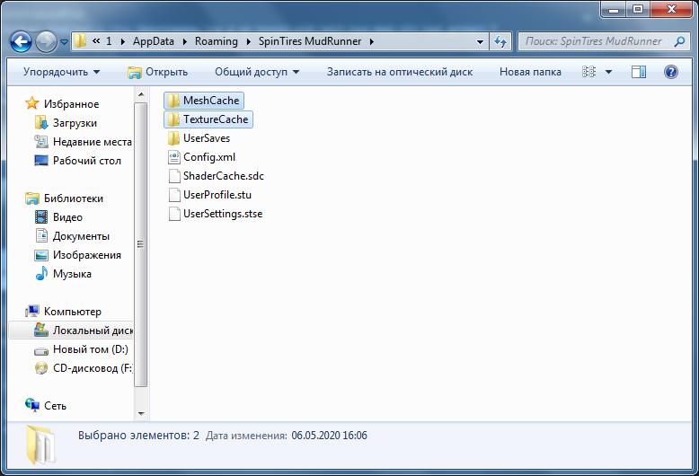Viewport: 699px width, 476px height.
Task: Change view with the view icon
Action: [x=588, y=72]
